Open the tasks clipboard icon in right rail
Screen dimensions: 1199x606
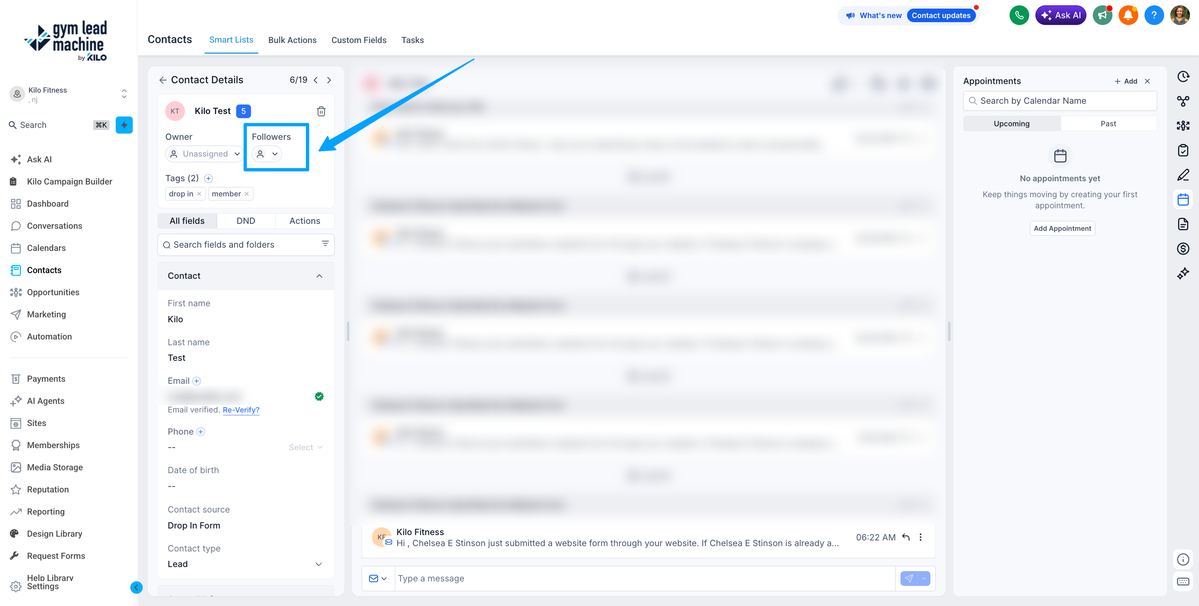(x=1183, y=150)
